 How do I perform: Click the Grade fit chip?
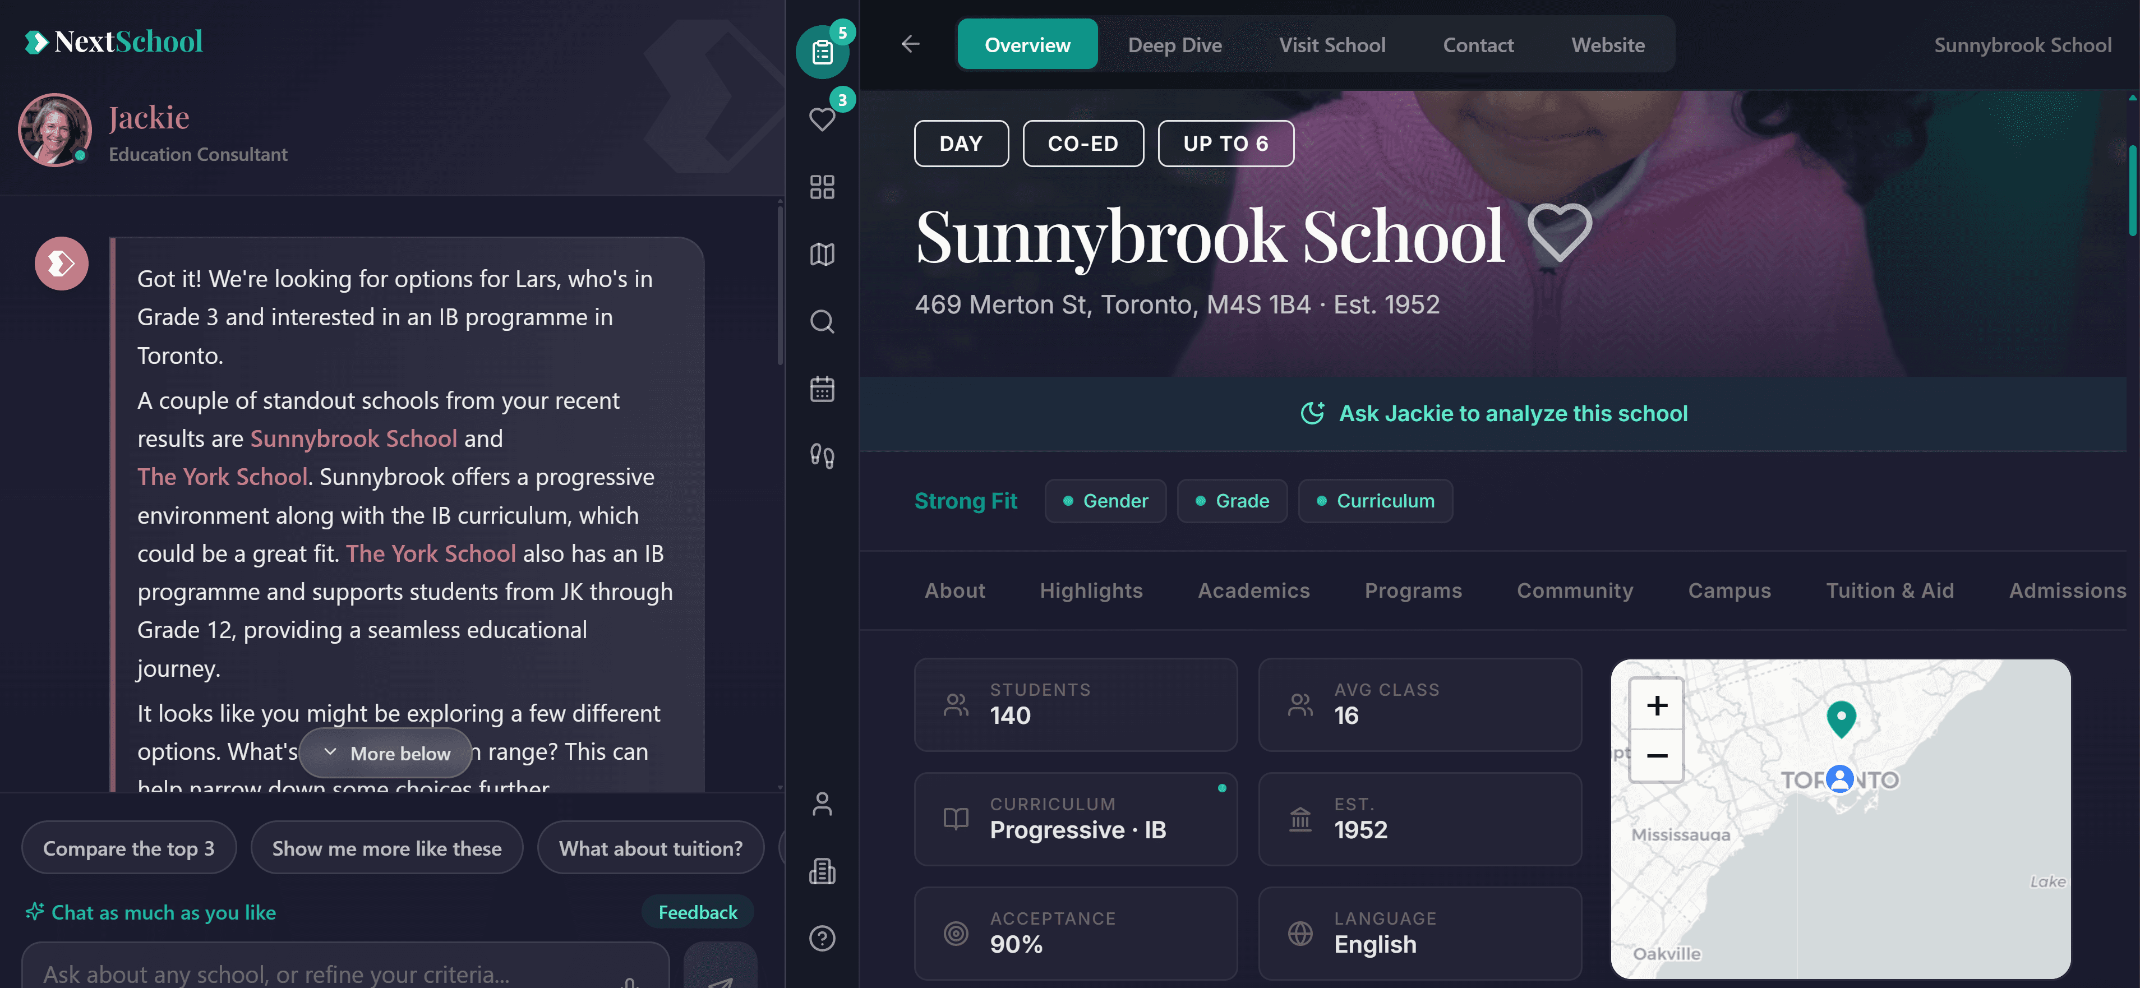click(x=1232, y=501)
